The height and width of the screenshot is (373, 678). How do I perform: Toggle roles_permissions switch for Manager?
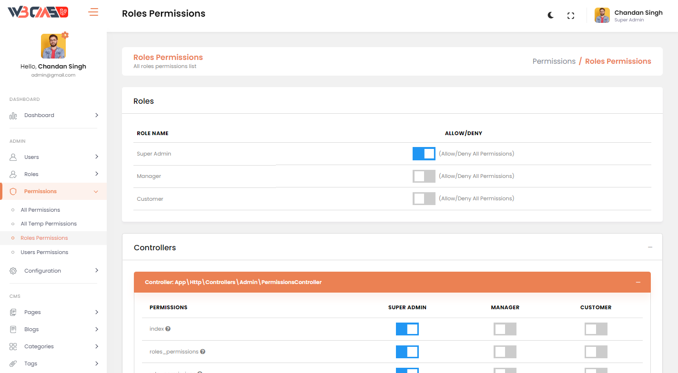[505, 352]
